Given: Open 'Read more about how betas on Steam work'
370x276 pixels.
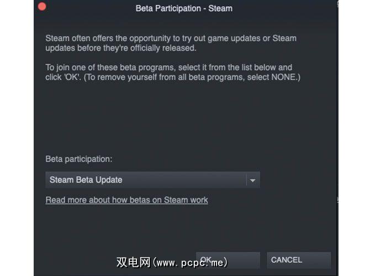Looking at the screenshot, I should click(x=126, y=200).
